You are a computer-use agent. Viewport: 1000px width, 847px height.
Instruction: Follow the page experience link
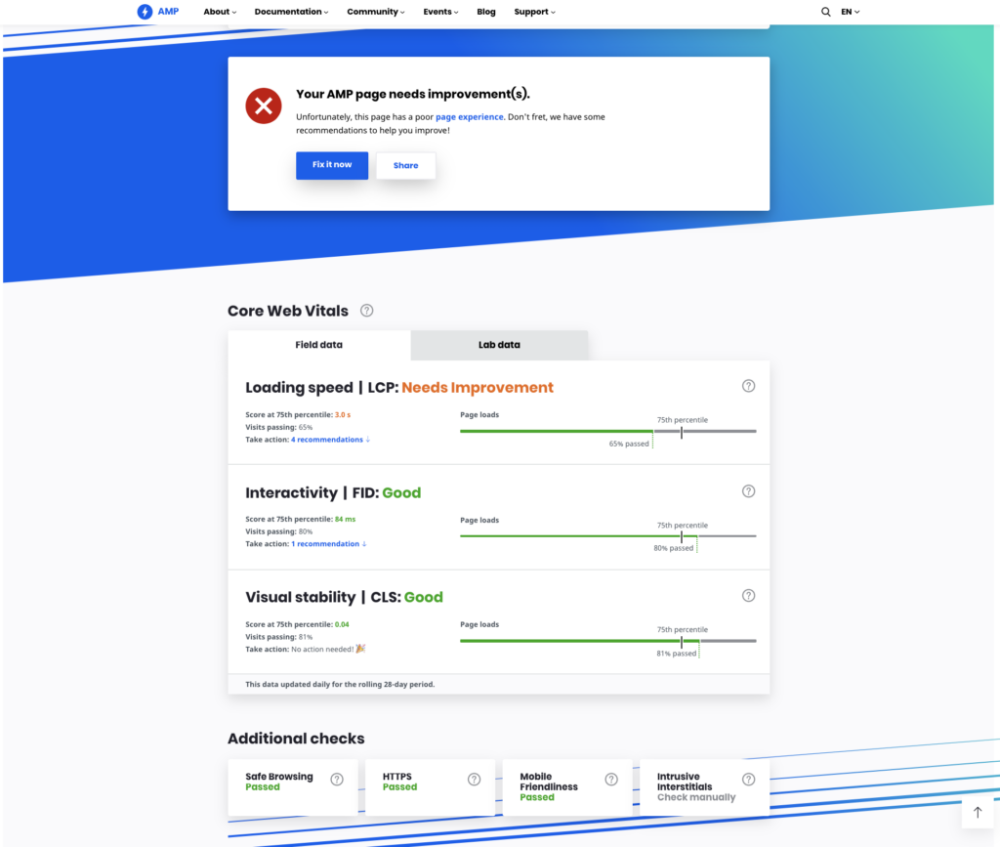tap(470, 116)
